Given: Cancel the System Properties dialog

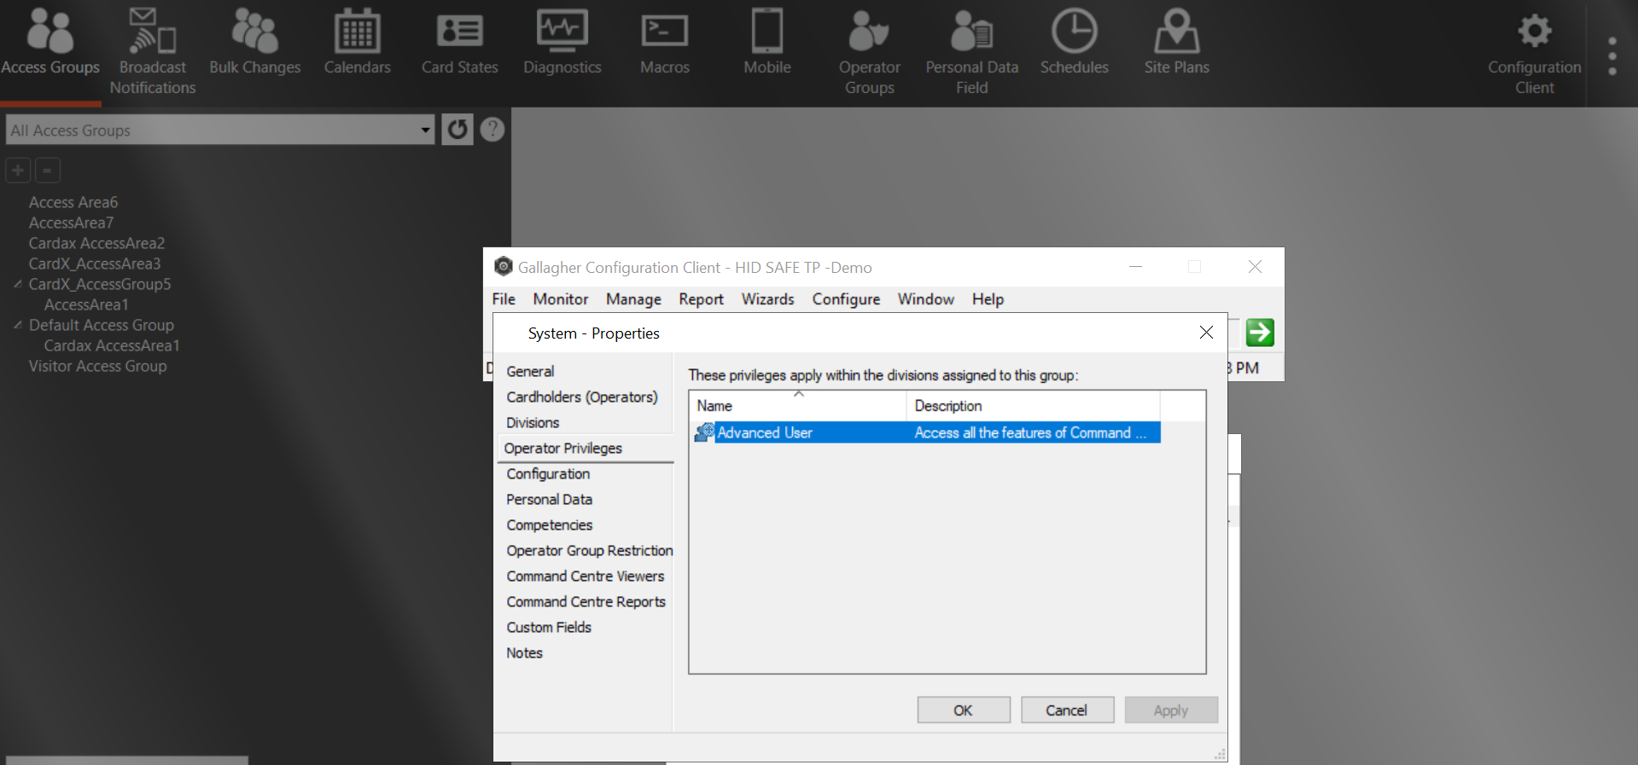Looking at the screenshot, I should (1067, 710).
